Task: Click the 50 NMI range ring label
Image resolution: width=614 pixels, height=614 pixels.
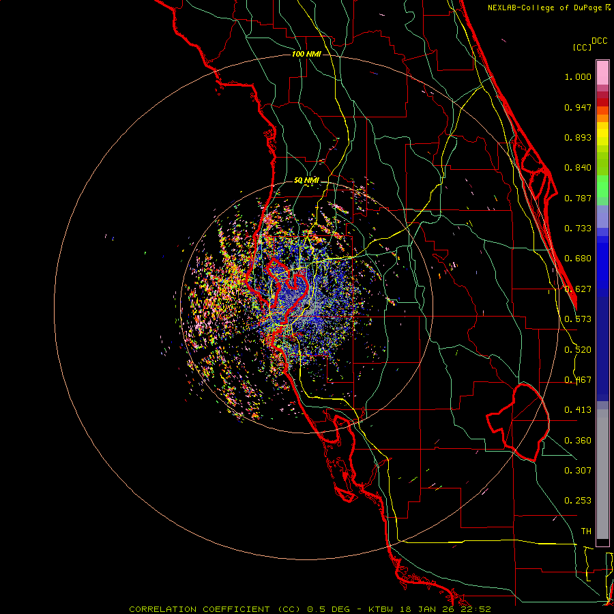Action: coord(306,180)
